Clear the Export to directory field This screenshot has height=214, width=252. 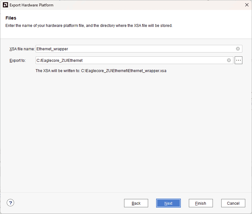pyautogui.click(x=229, y=60)
